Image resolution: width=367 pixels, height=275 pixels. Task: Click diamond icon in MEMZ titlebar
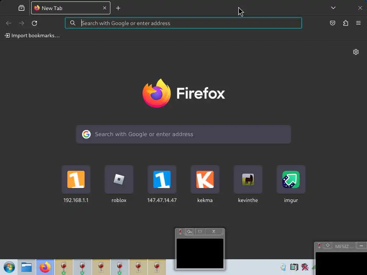(x=328, y=245)
